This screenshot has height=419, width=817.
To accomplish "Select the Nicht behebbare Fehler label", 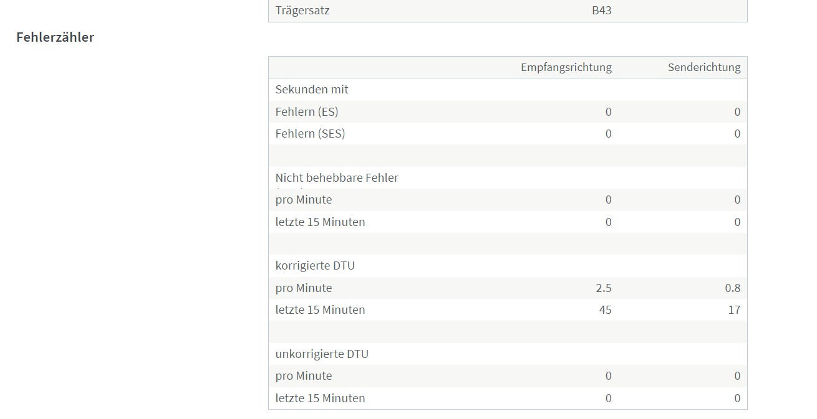I will (337, 178).
